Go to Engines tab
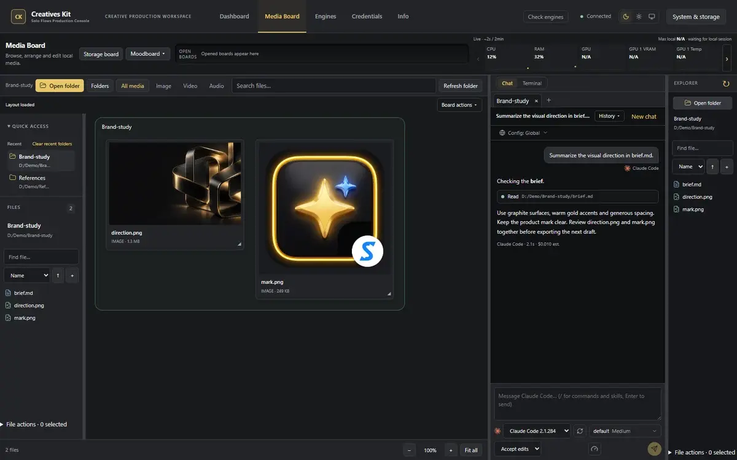The image size is (737, 460). coord(326,17)
